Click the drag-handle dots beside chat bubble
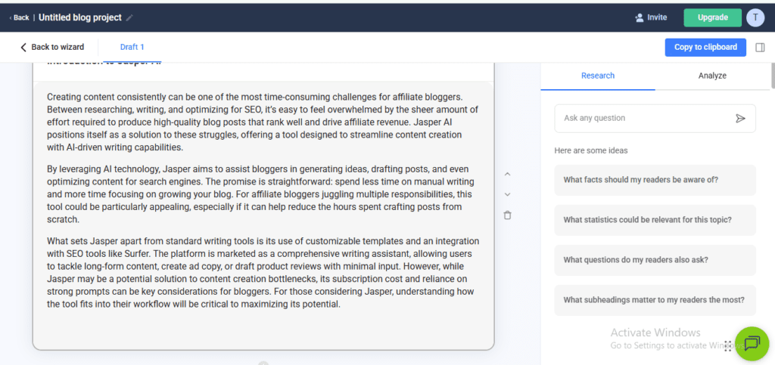This screenshot has width=775, height=365. pos(727,346)
